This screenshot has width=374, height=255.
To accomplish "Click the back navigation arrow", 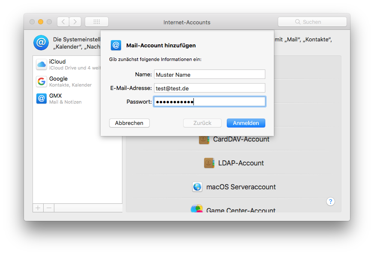I will click(x=62, y=22).
